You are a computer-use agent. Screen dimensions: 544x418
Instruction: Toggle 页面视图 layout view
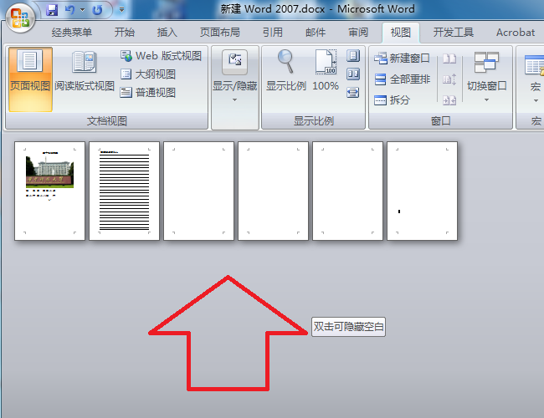[30, 79]
